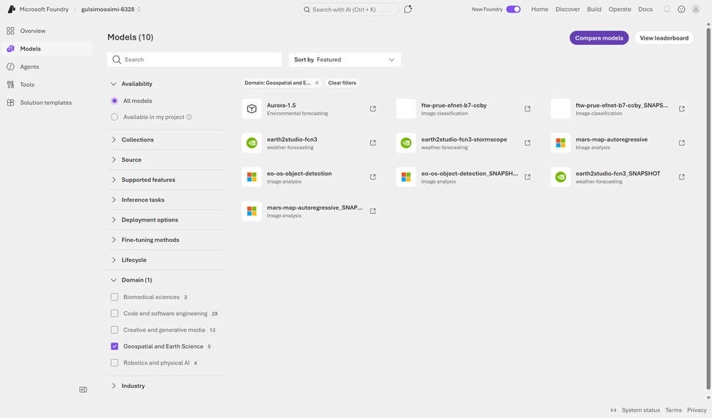Uncheck Geospatial and Earth Science checkbox
Image resolution: width=712 pixels, height=418 pixels.
[114, 346]
